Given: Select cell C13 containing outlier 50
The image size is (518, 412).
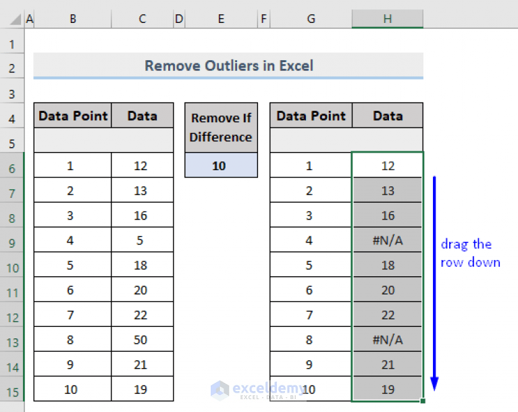Looking at the screenshot, I should pyautogui.click(x=143, y=339).
